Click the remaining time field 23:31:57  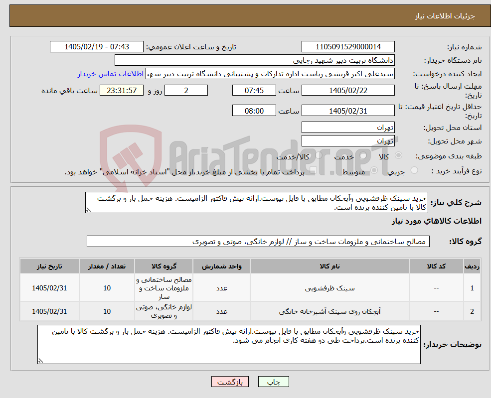[x=122, y=91]
